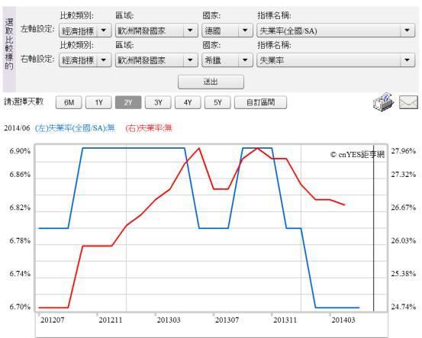Click the 右軸設定 label
This screenshot has height=338, width=422.
tap(37, 59)
